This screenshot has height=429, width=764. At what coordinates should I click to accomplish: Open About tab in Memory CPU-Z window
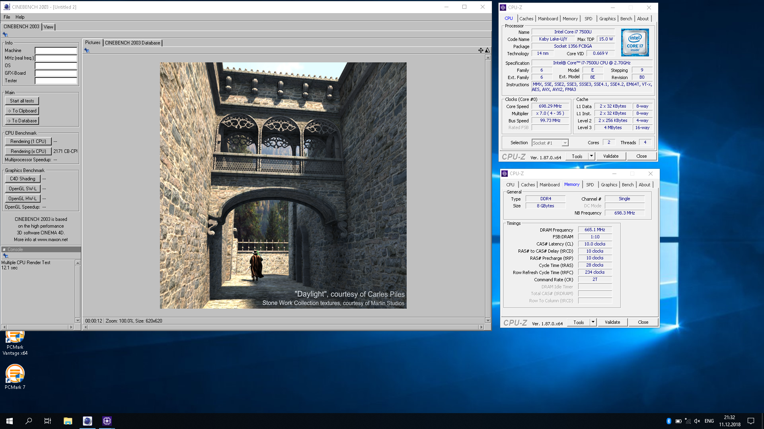[644, 185]
